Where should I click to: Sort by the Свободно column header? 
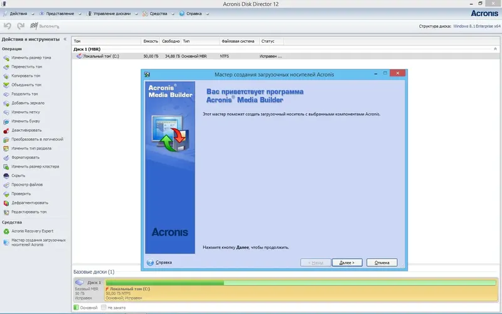pos(171,41)
